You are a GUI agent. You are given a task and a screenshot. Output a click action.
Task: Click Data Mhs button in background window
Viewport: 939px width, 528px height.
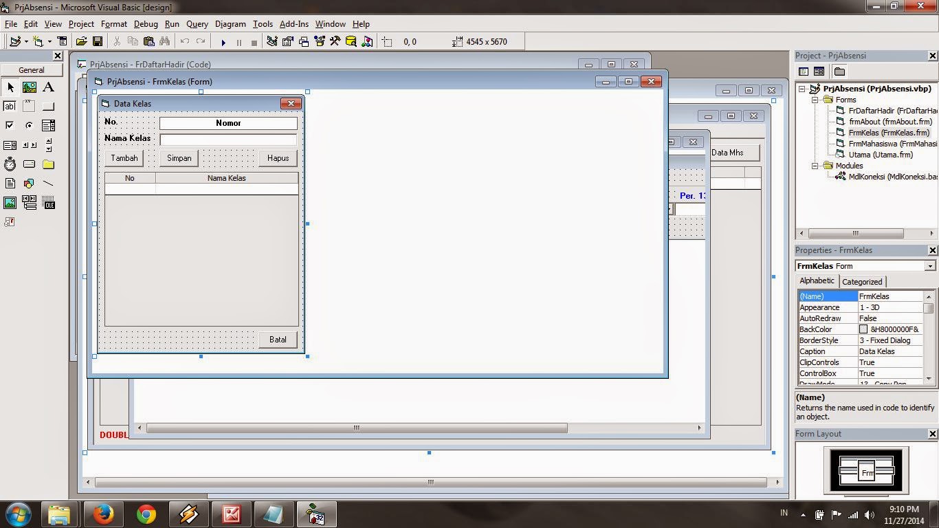click(733, 153)
